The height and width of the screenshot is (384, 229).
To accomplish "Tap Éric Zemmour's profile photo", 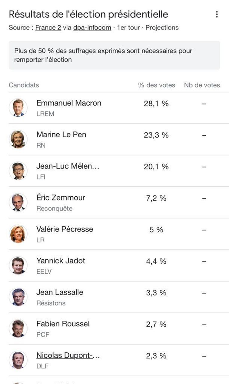I will click(18, 203).
